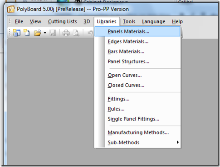Image resolution: width=220 pixels, height=167 pixels.
Task: Click the Undo arrow icon
Action: [90, 33]
